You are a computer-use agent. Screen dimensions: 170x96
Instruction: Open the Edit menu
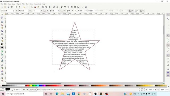tap(5, 4)
